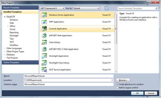Select the Visual C# tree label
The image size is (161, 98).
point(11,17)
